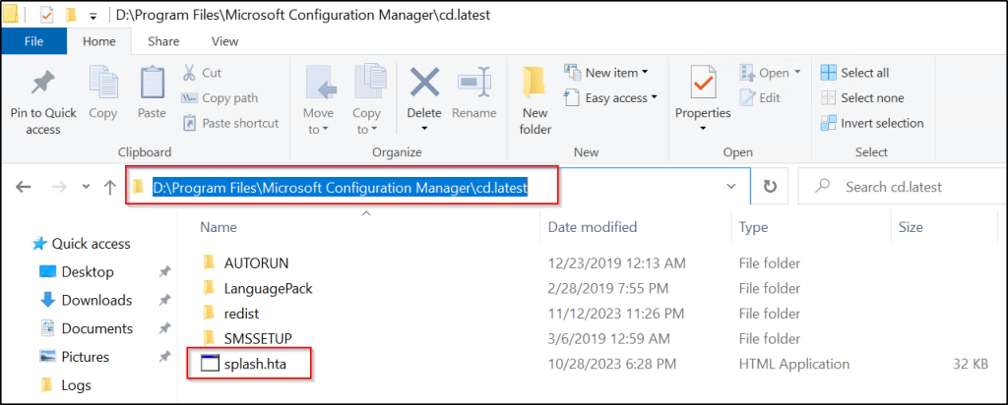Expand the address bar history chevron
Image resolution: width=1008 pixels, height=405 pixels.
click(x=731, y=187)
